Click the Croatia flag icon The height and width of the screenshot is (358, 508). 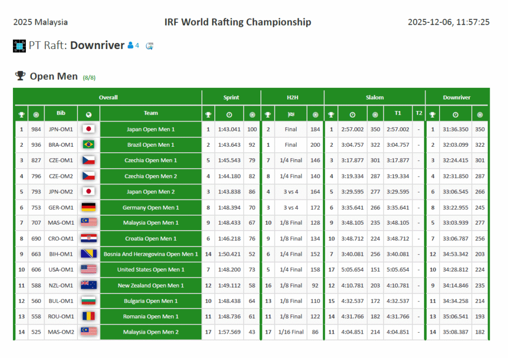point(89,239)
